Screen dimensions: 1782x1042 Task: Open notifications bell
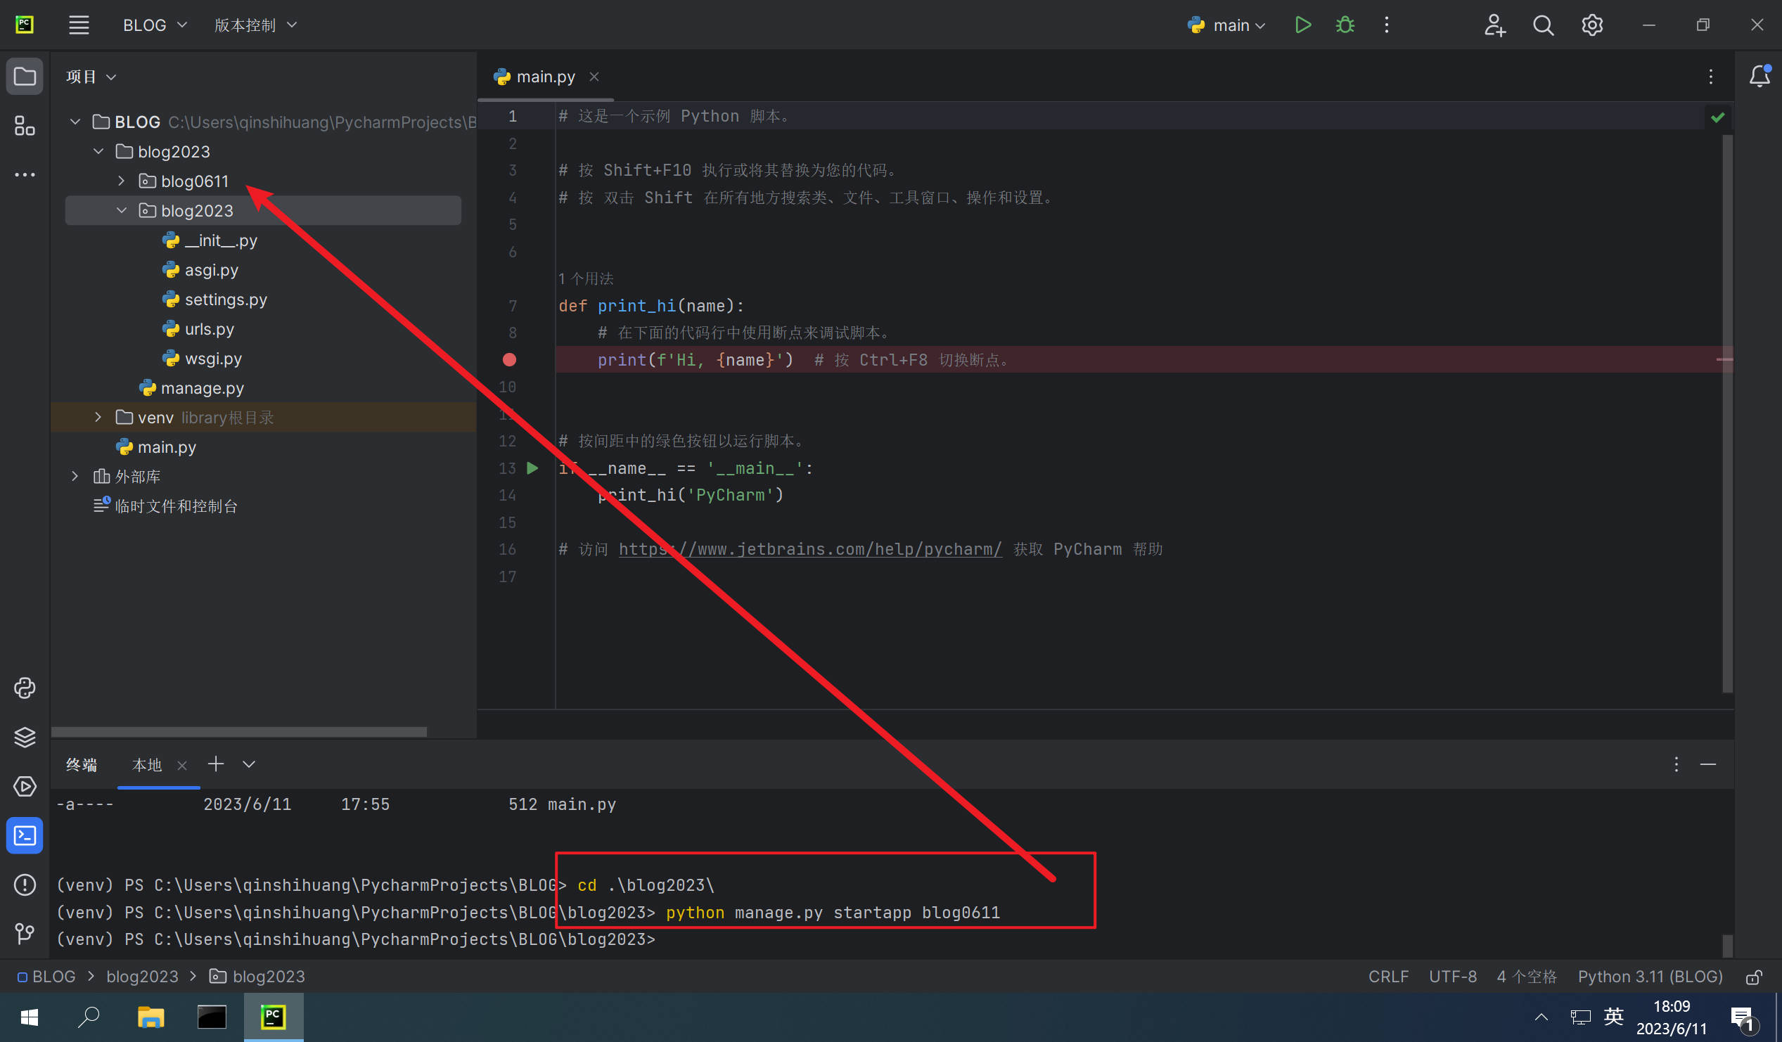(1759, 76)
